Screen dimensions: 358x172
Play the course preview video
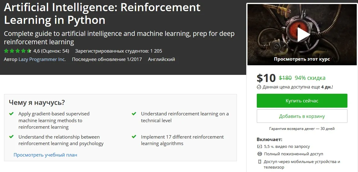302,34
